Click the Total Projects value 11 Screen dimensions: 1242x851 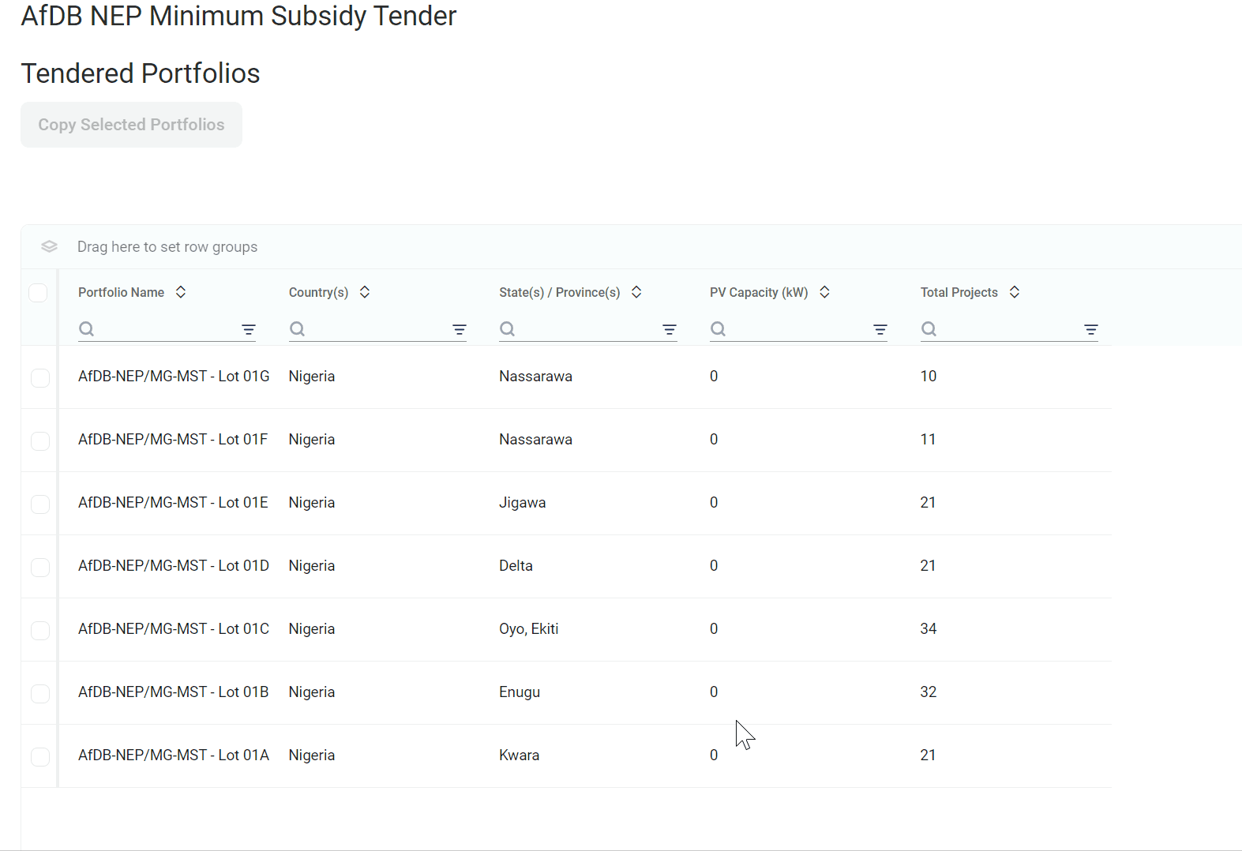(928, 440)
